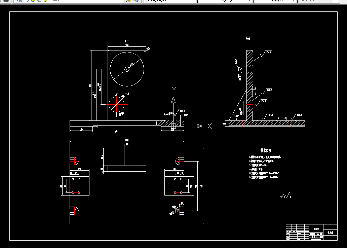The width and height of the screenshot is (347, 248).
Task: Open the ByLayer linetype control dropdown
Action: click(x=226, y=1)
